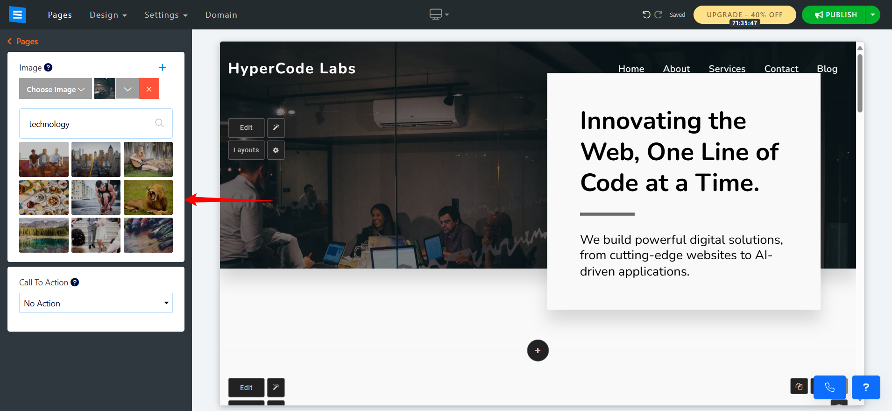Expand image options chevron button
Viewport: 892px width, 411px height.
tap(127, 89)
